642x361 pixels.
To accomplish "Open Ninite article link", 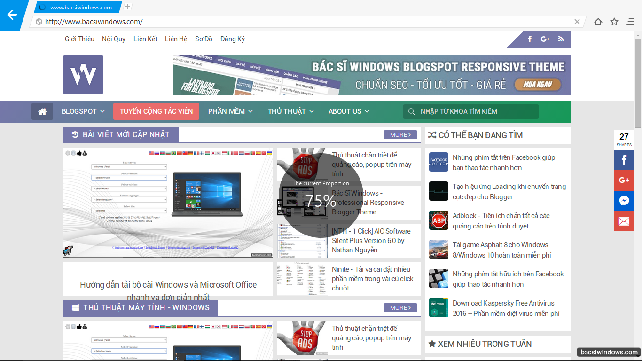I will pos(373,279).
